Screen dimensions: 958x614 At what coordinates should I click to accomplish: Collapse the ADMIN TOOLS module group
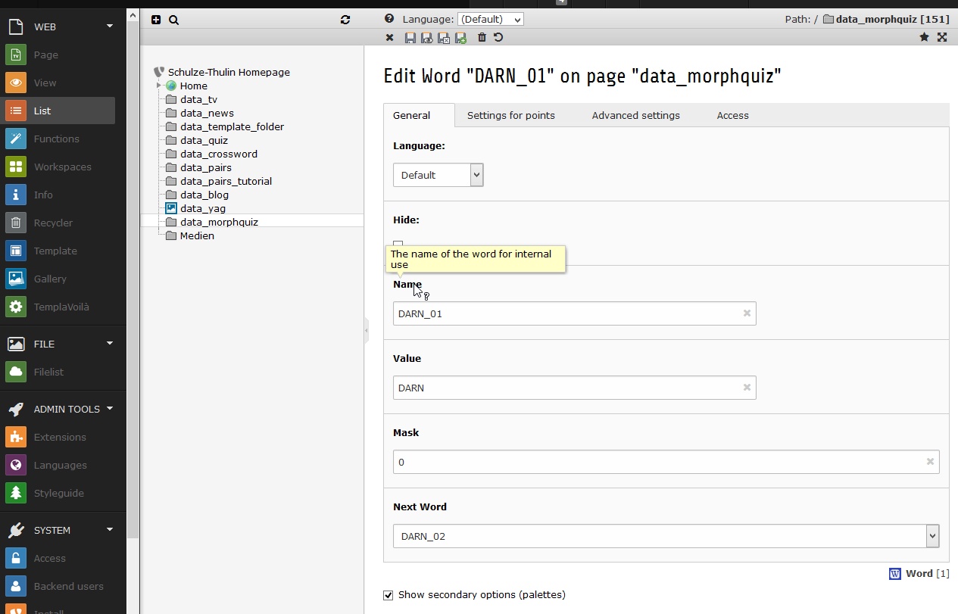tap(110, 408)
